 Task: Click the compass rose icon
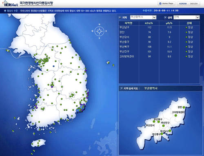click(x=99, y=31)
